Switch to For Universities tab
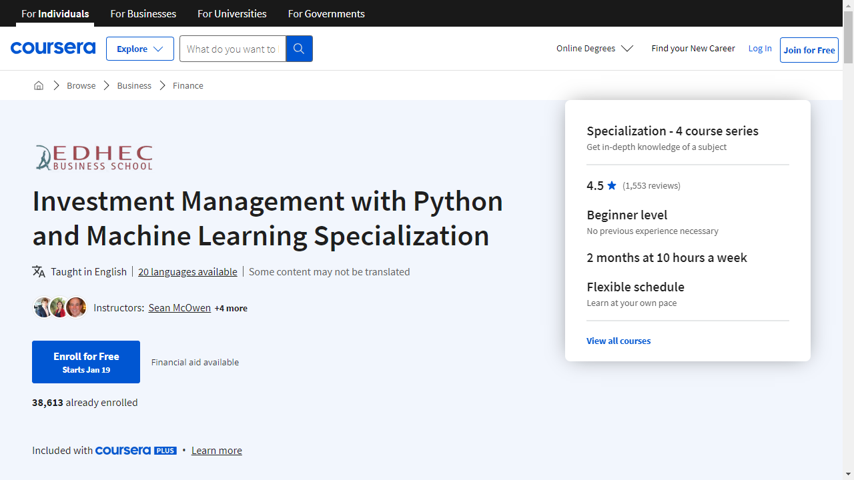Image resolution: width=854 pixels, height=480 pixels. pos(232,13)
